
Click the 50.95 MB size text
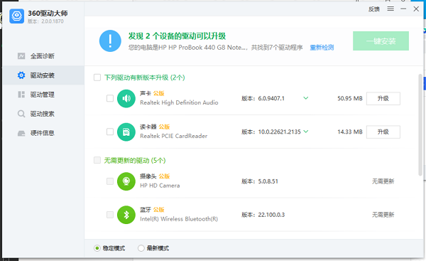point(350,99)
